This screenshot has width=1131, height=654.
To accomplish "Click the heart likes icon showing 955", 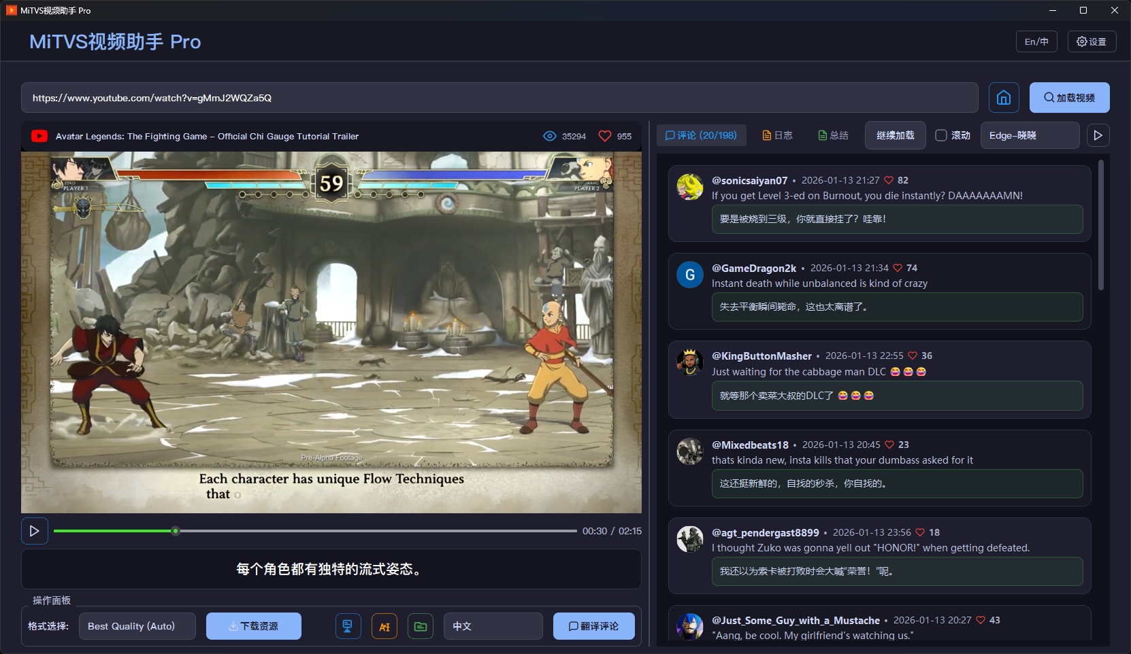I will (x=604, y=136).
